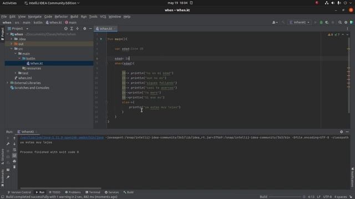Hide the Run tool window

point(347,132)
